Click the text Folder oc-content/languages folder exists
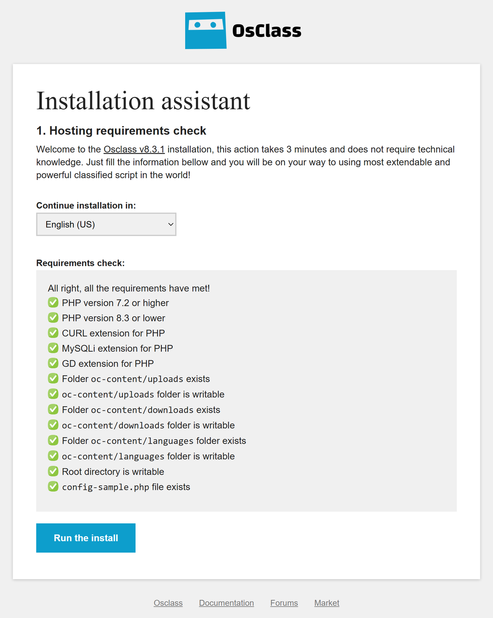This screenshot has height=618, width=493. (154, 441)
